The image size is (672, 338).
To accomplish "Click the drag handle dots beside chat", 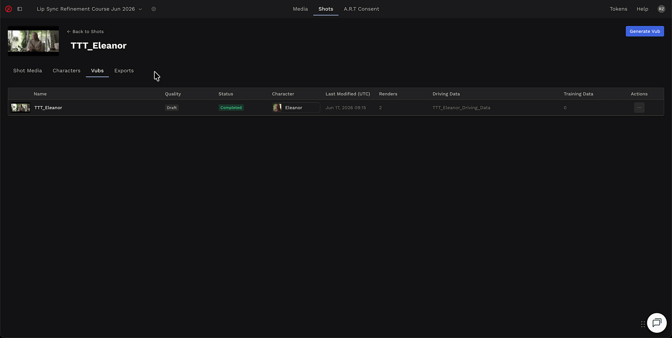I will [643, 324].
